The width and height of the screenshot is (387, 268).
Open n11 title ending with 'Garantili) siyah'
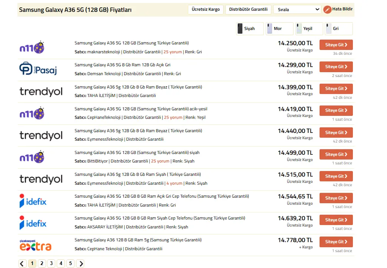pos(137,153)
